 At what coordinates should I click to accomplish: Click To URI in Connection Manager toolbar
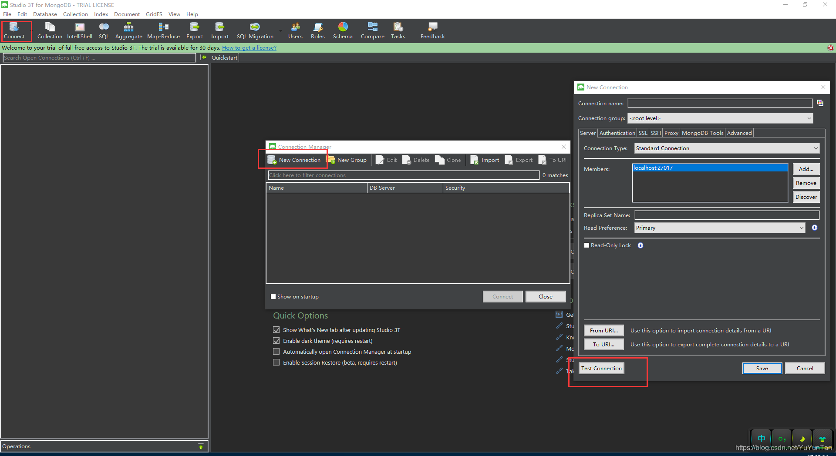(x=553, y=160)
